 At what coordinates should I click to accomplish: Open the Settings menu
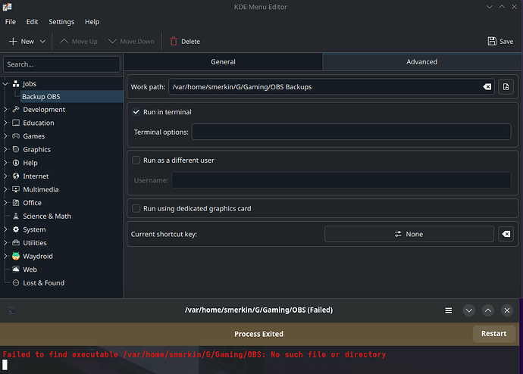click(61, 22)
